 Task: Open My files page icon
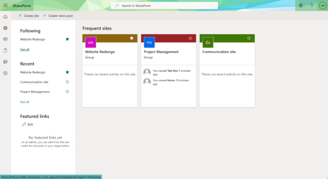pyautogui.click(x=6, y=50)
